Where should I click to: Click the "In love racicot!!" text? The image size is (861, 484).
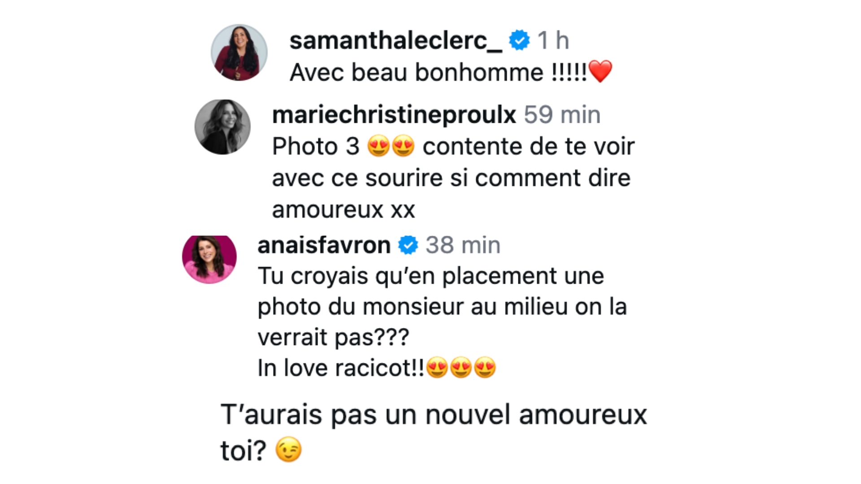[340, 368]
